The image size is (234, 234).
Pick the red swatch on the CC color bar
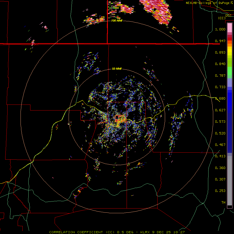click(230, 39)
